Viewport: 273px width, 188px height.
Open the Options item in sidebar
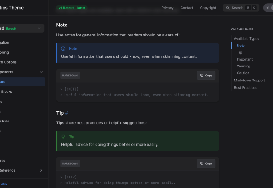pos(8,62)
